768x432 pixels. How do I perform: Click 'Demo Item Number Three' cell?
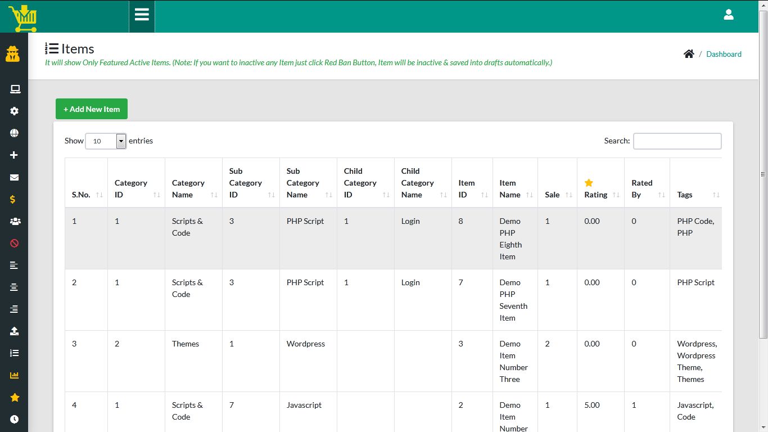pyautogui.click(x=515, y=361)
